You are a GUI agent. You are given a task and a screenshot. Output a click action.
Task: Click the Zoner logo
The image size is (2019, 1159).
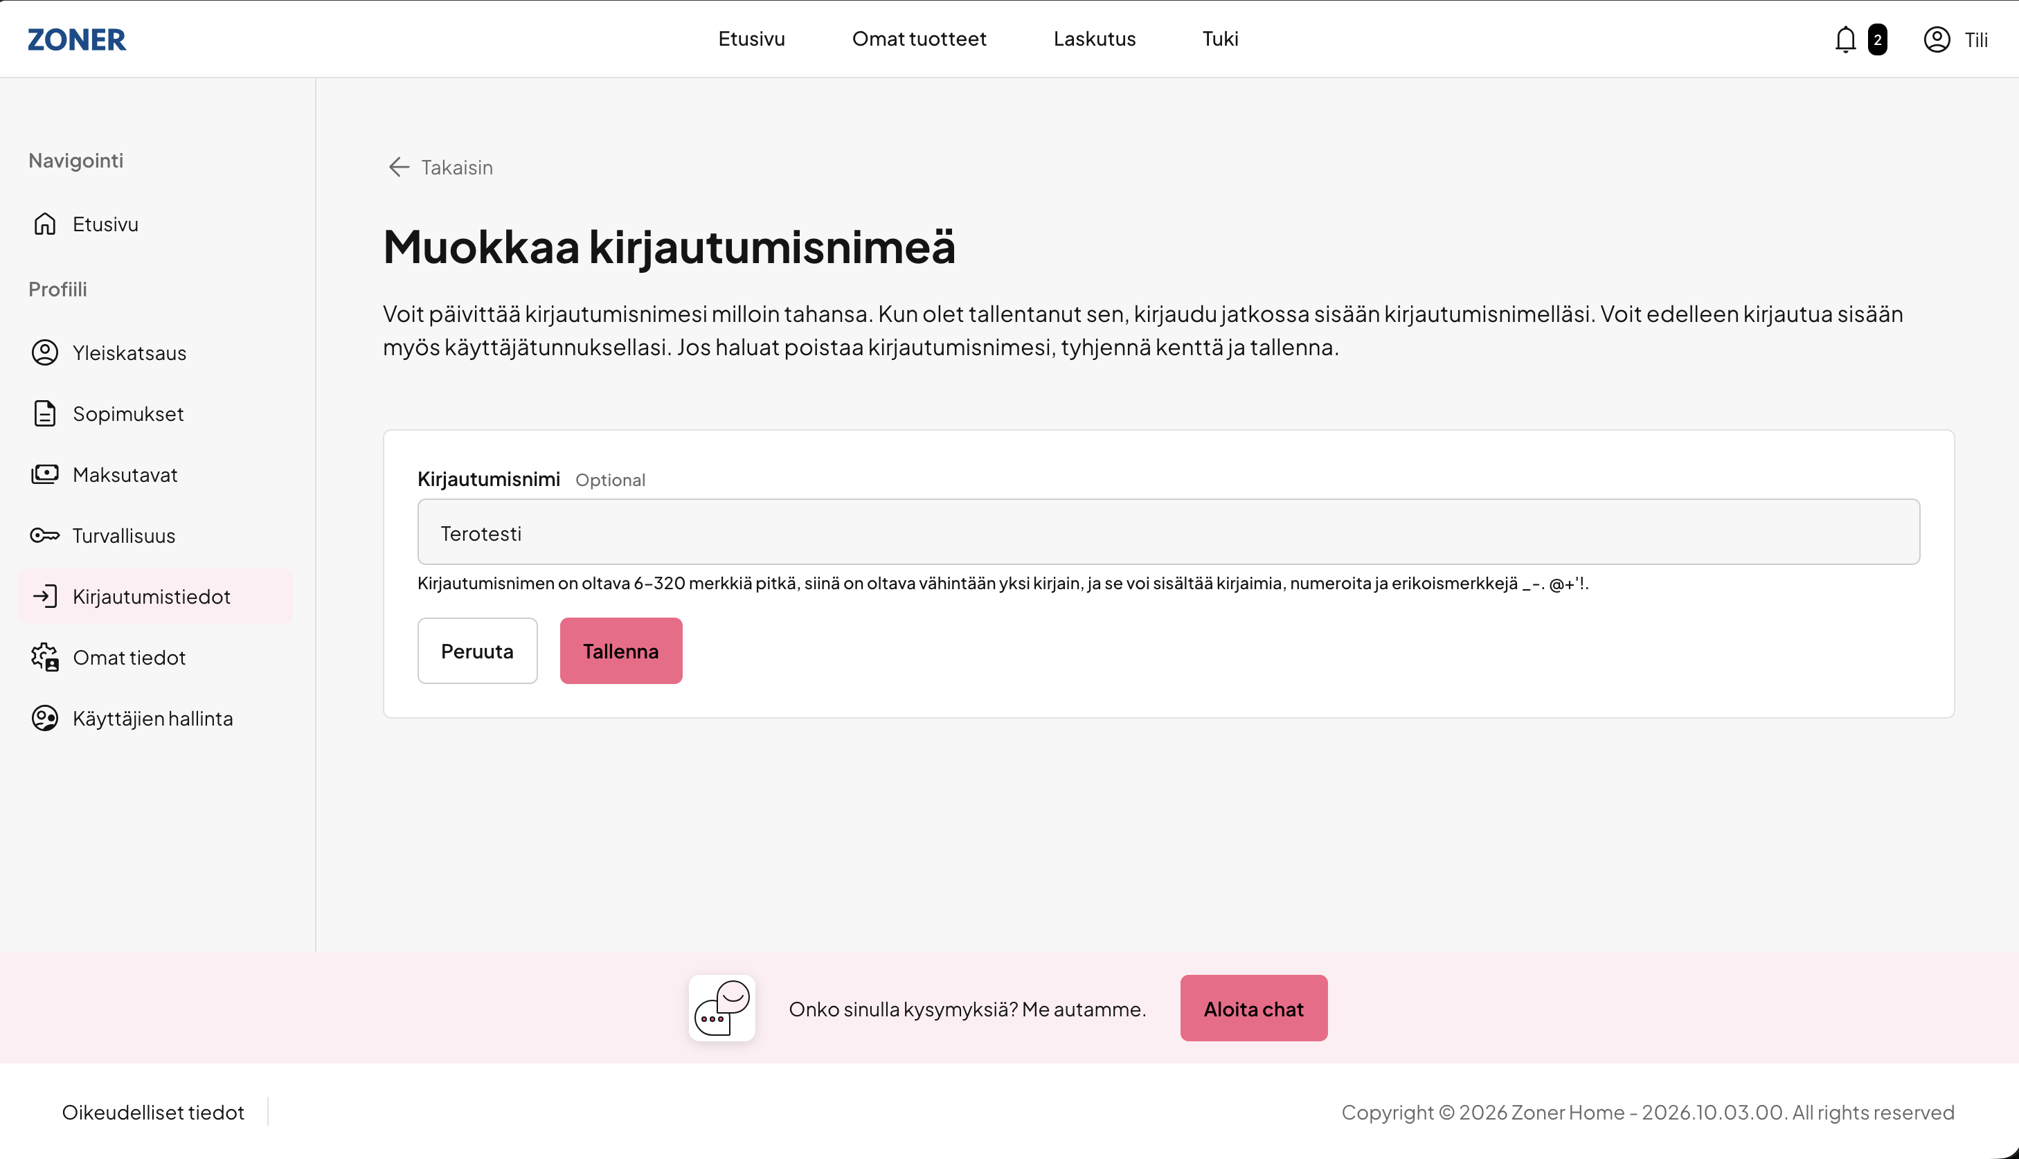coord(76,39)
